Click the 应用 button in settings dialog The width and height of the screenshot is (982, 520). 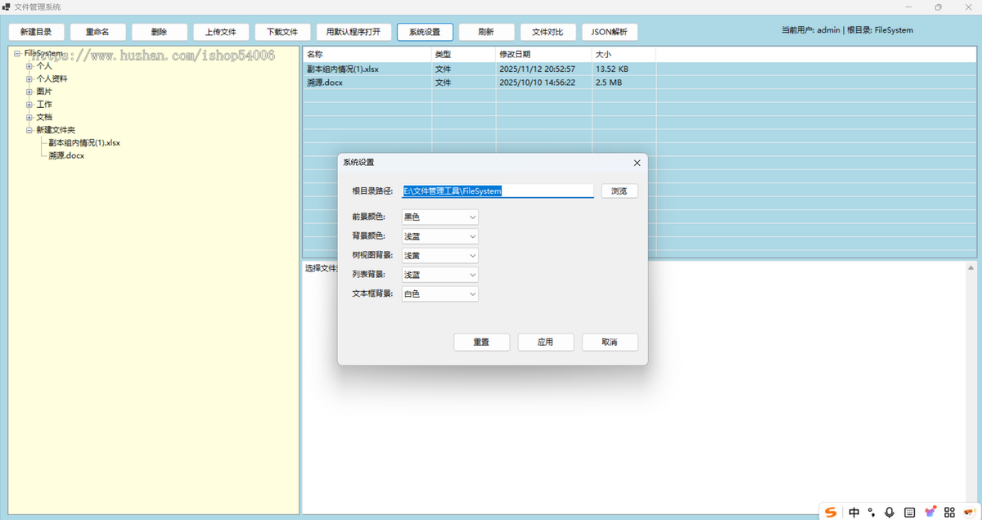point(545,342)
